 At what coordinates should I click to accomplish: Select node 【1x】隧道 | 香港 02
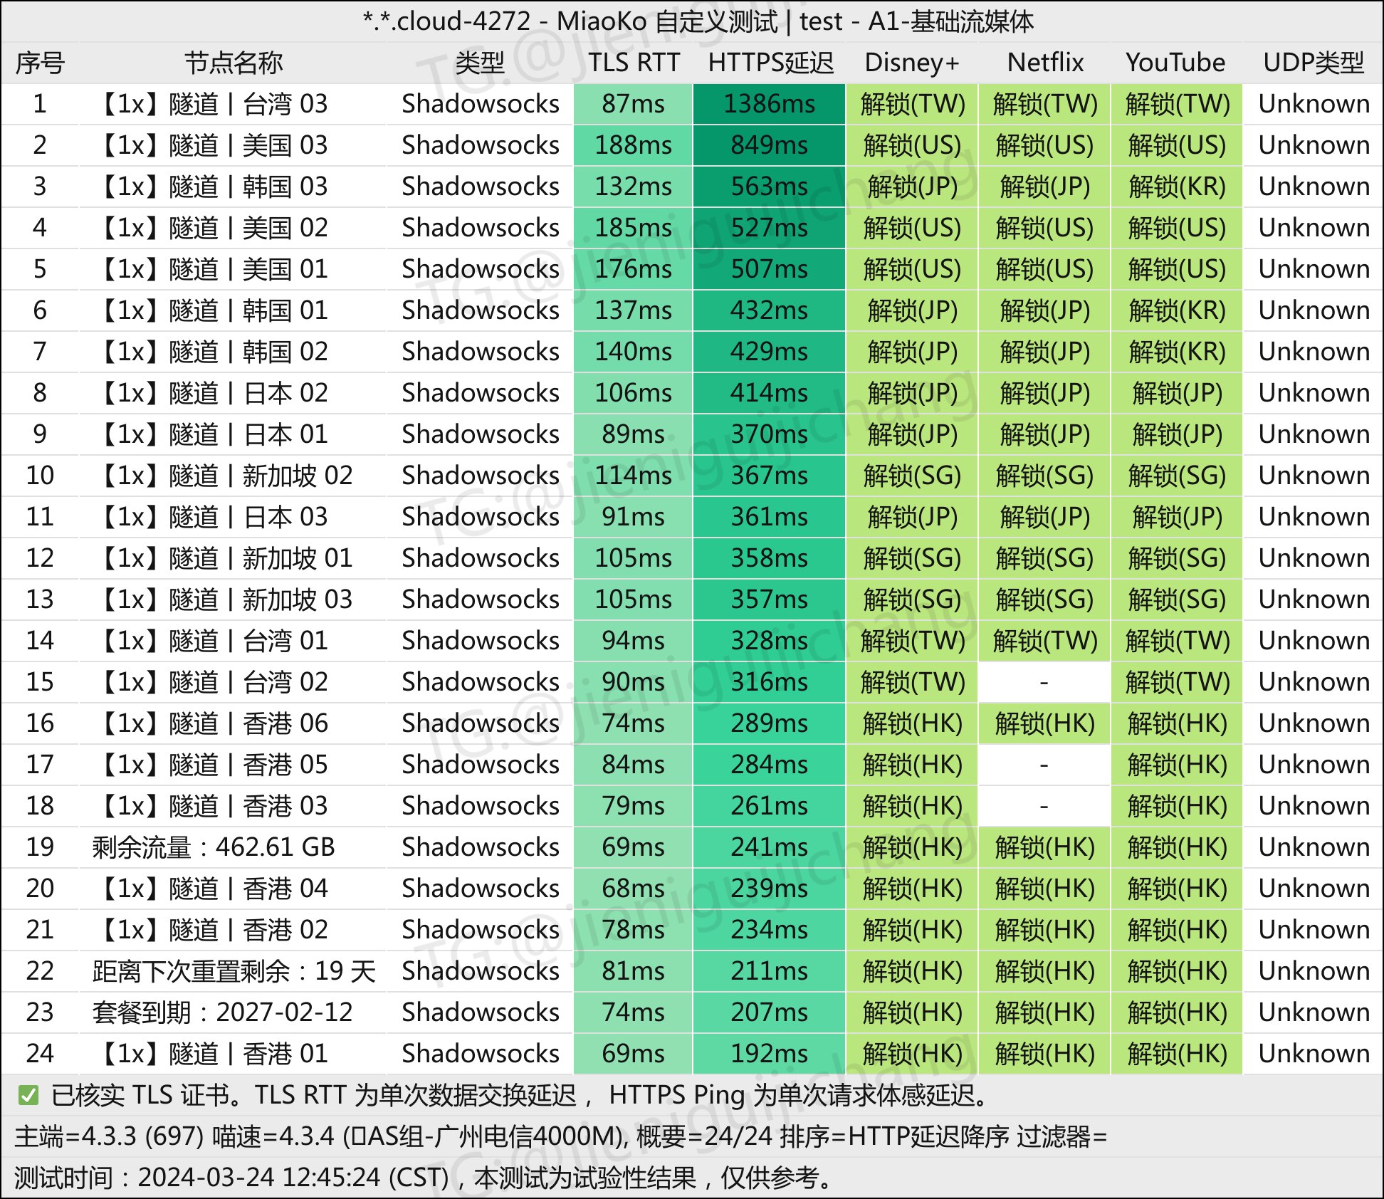tap(211, 930)
